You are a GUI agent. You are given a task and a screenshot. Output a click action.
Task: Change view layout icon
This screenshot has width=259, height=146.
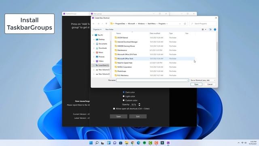[203, 30]
